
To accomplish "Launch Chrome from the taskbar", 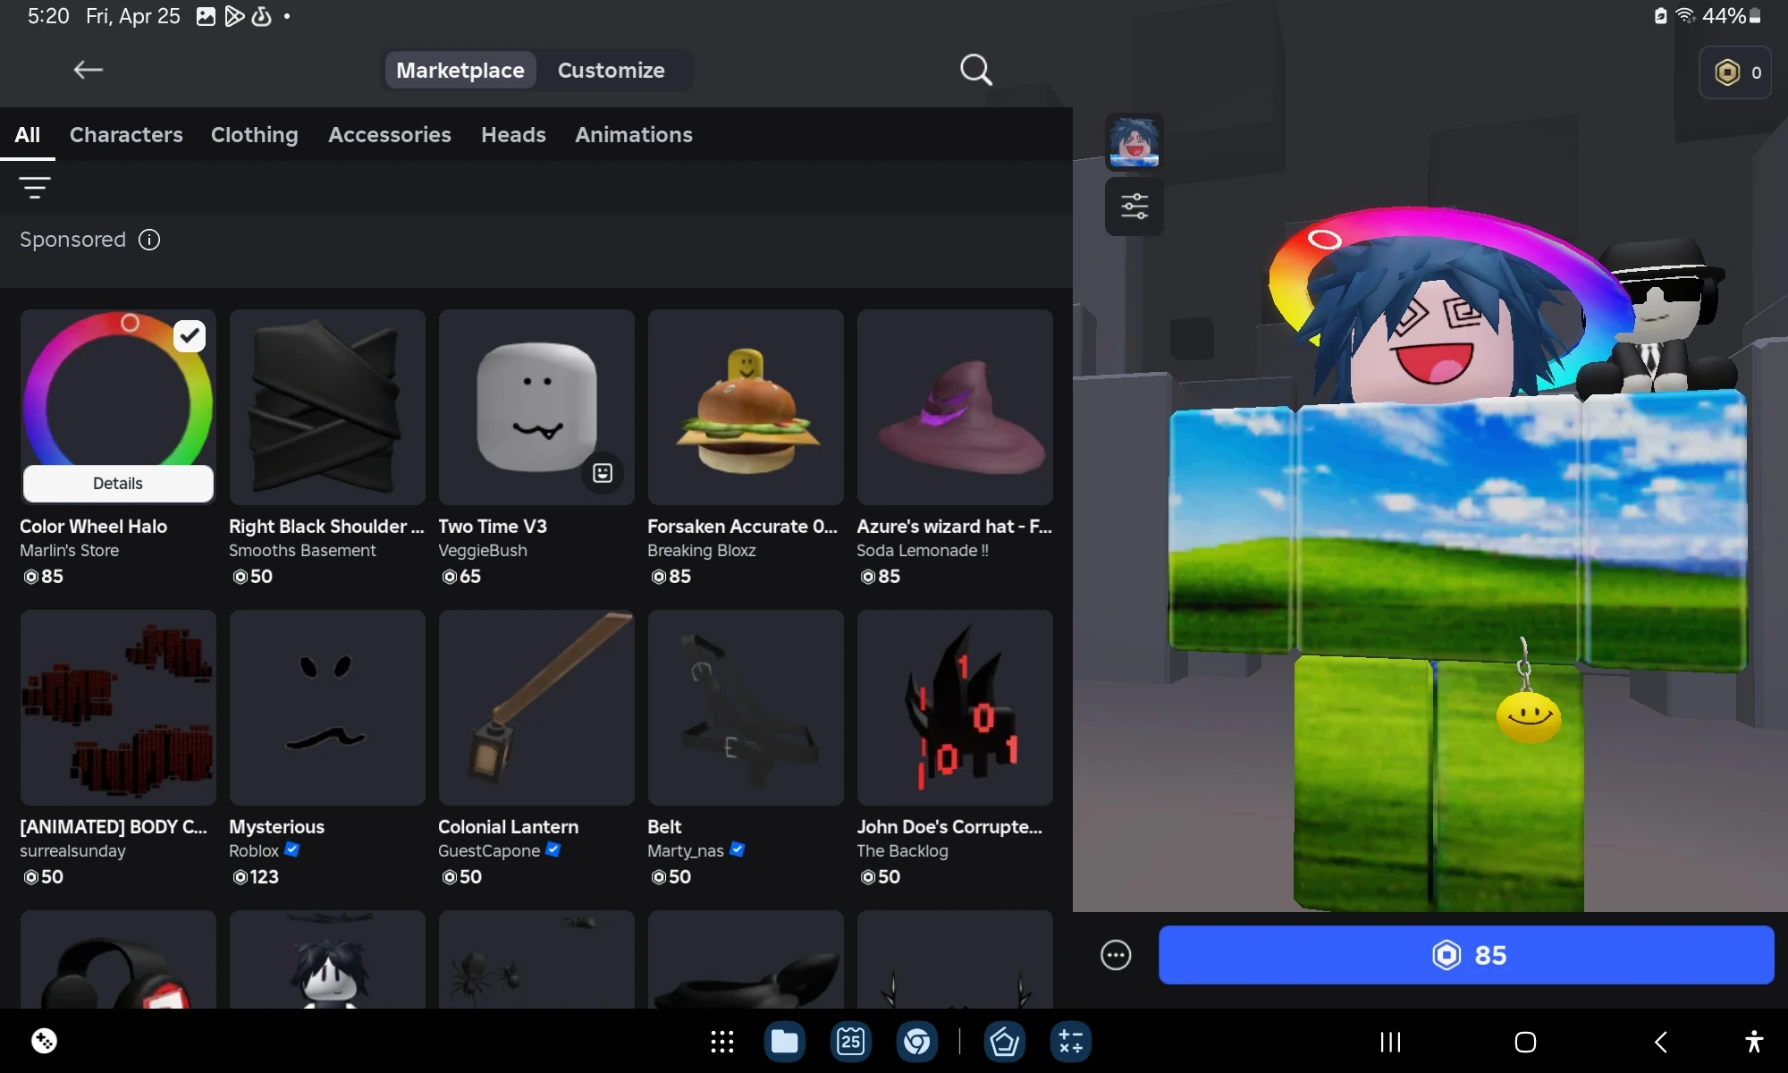I will coord(916,1042).
